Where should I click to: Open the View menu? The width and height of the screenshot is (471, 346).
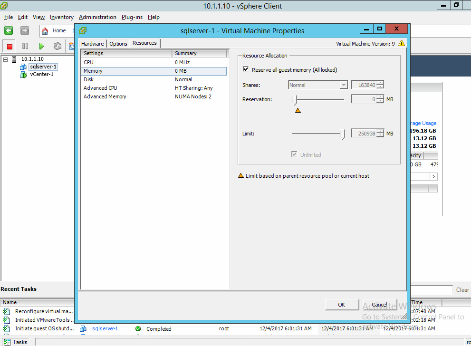[x=39, y=17]
